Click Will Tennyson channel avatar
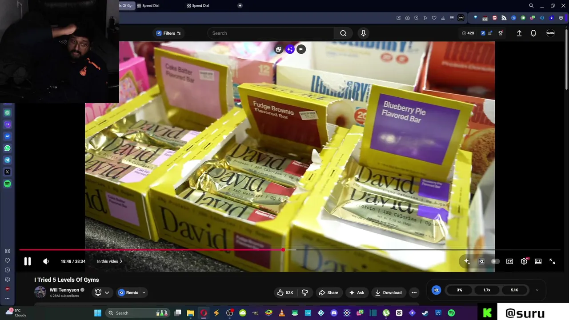 (40, 292)
